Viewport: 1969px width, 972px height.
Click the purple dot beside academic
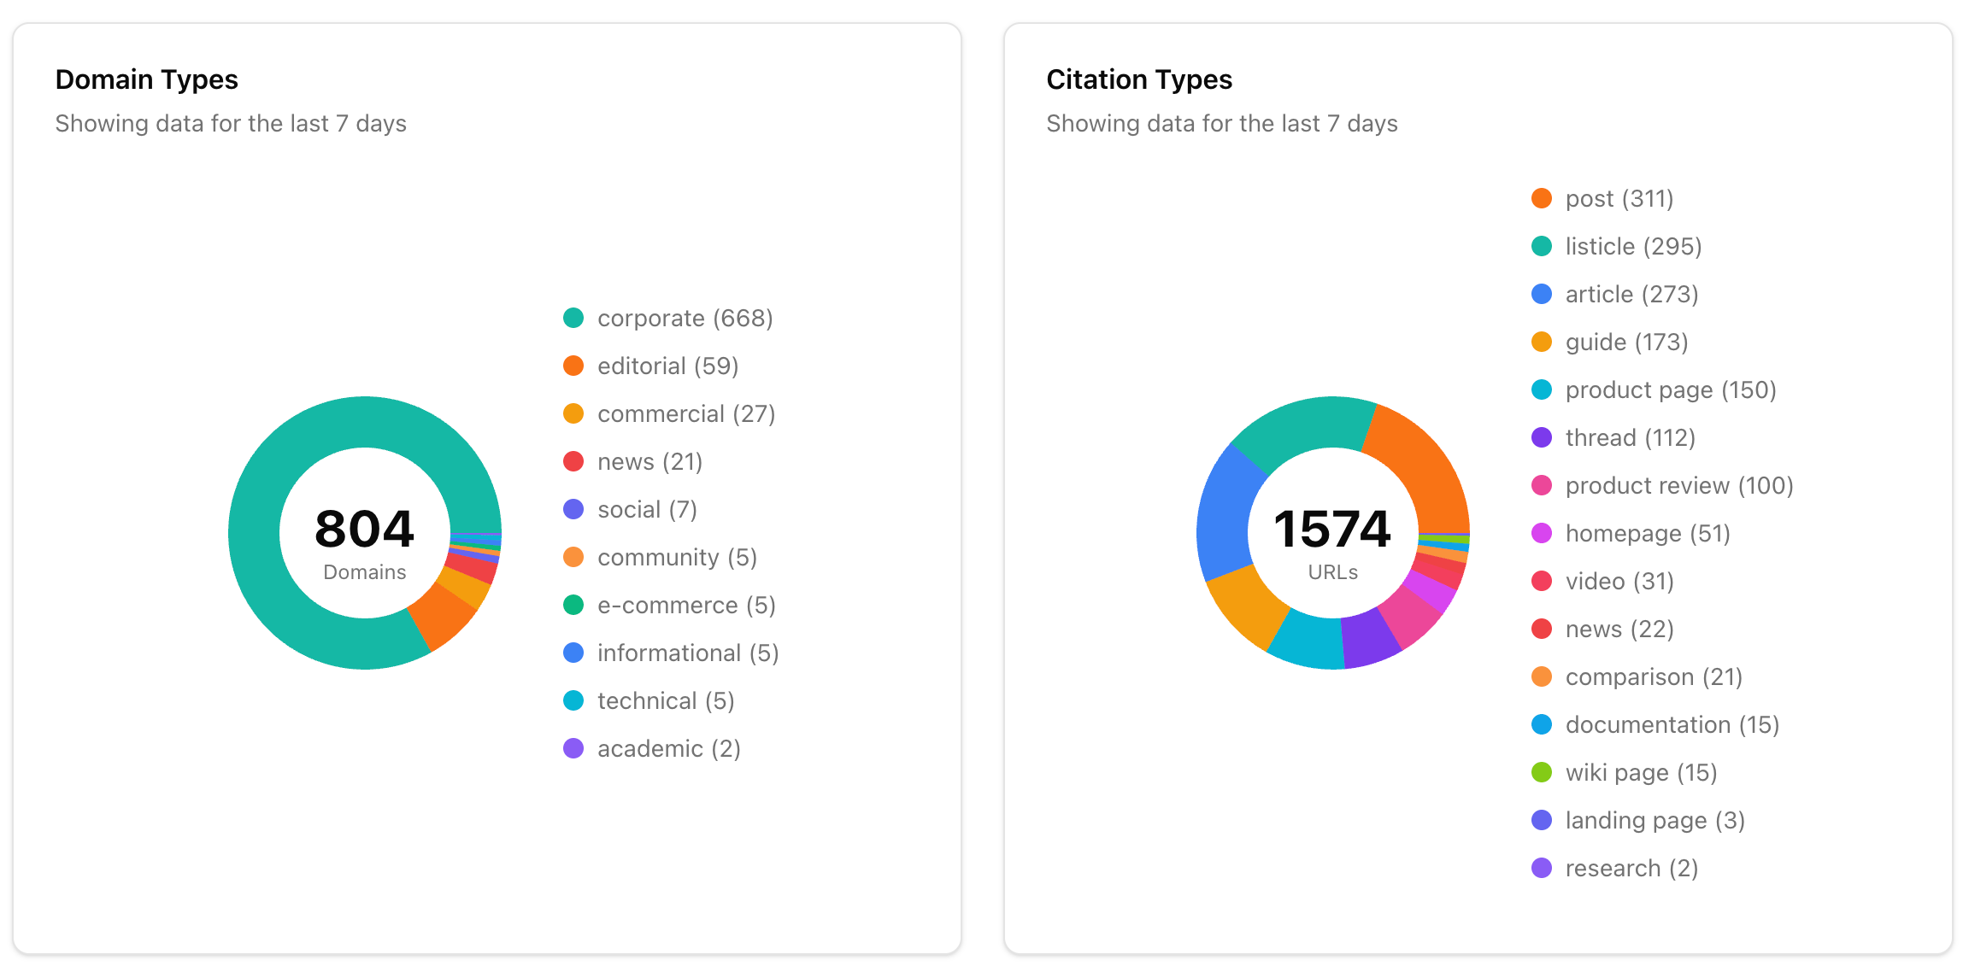click(x=573, y=748)
